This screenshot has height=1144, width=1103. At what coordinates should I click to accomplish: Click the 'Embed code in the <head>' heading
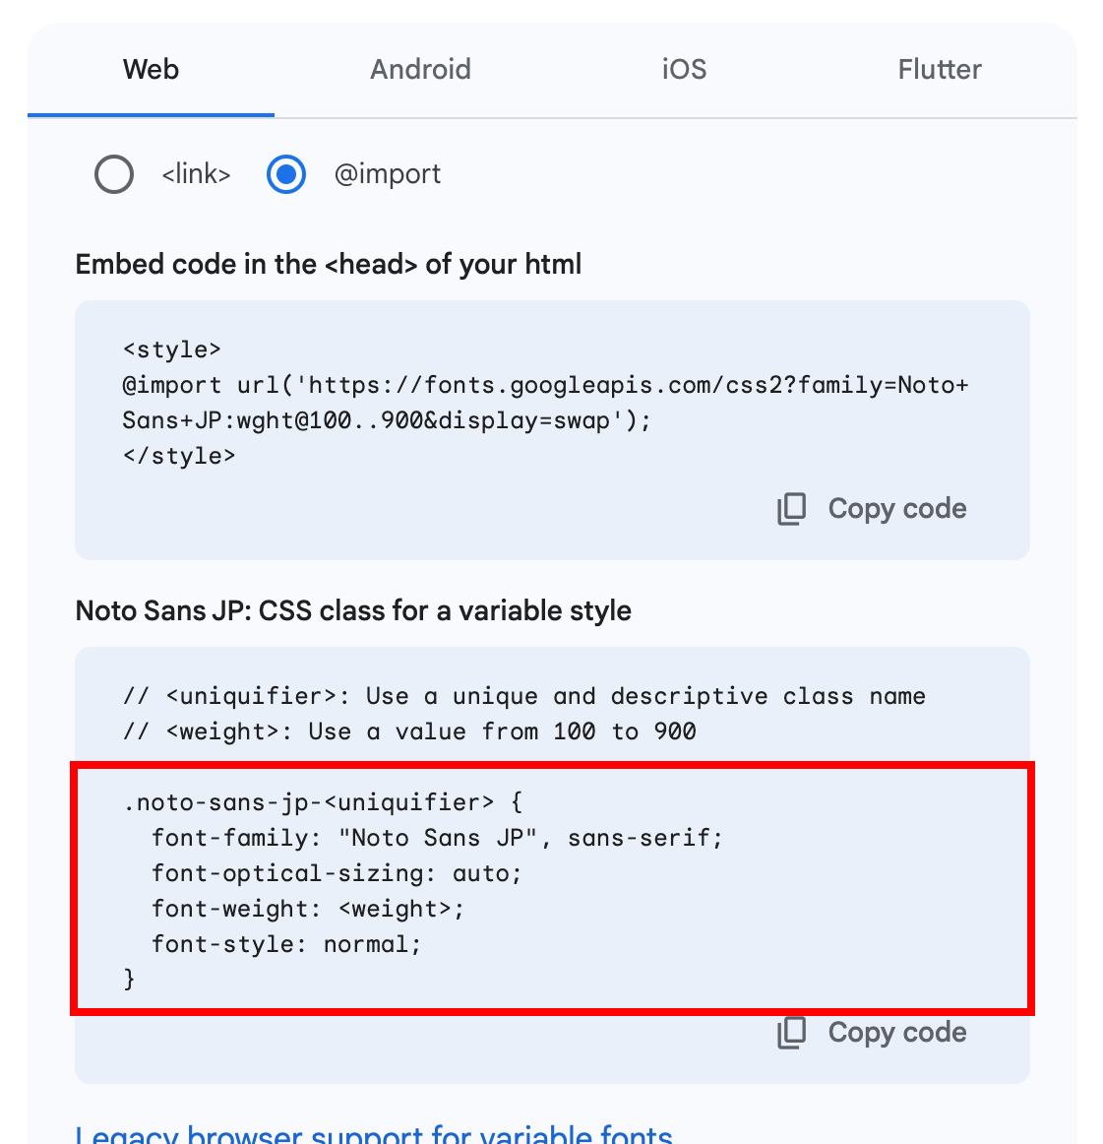click(329, 264)
